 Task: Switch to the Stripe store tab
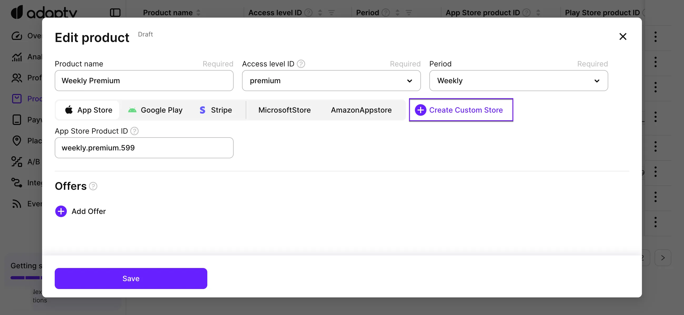tap(216, 110)
